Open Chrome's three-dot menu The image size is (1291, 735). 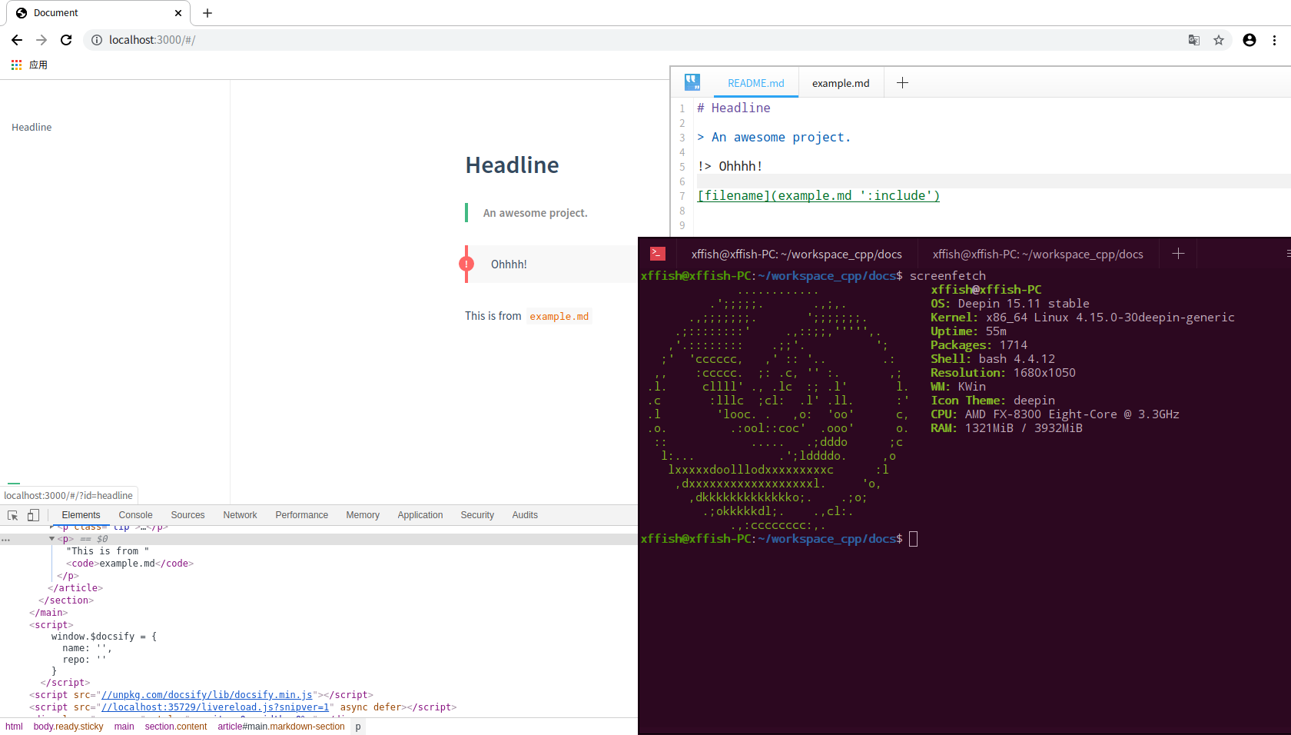click(x=1274, y=40)
